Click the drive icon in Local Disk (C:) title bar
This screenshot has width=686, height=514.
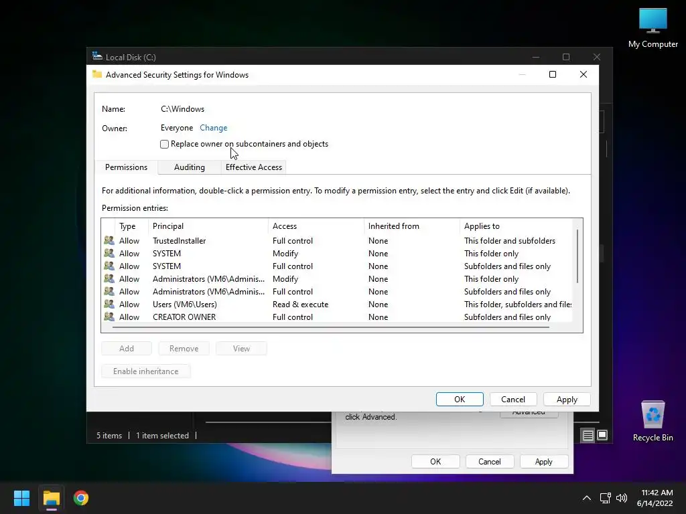(97, 56)
